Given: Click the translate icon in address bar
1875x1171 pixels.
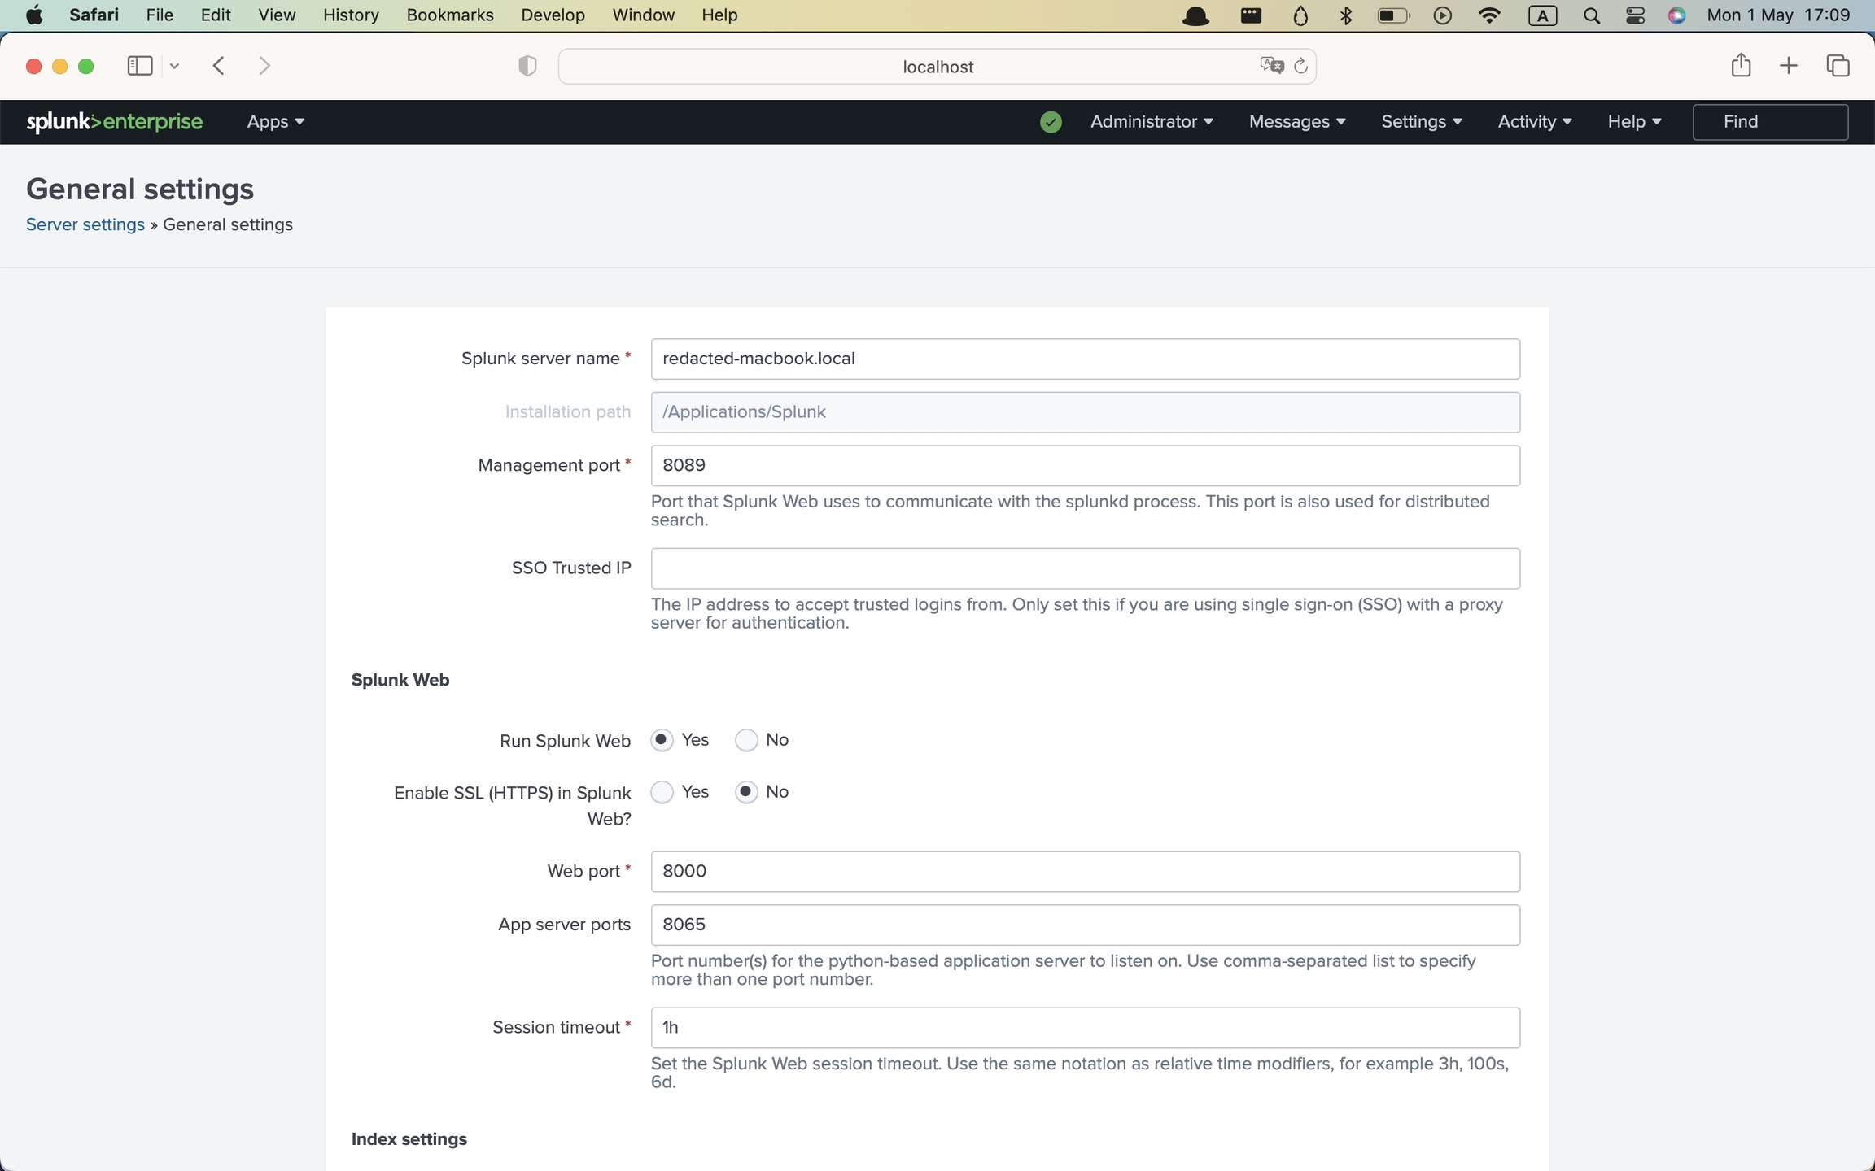Looking at the screenshot, I should (1271, 66).
